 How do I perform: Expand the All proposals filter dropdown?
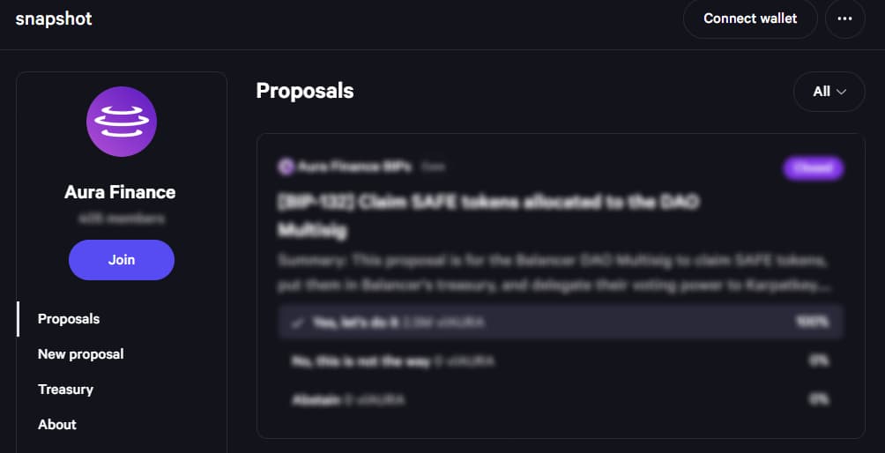(829, 92)
